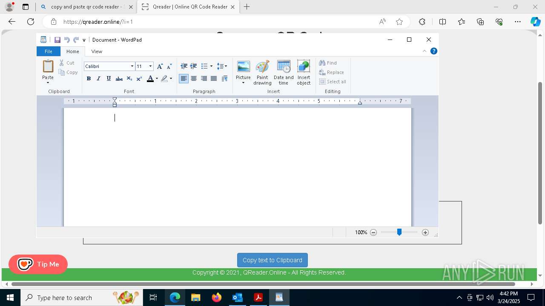This screenshot has height=306, width=545.
Task: Open the File menu in WordPad
Action: pyautogui.click(x=49, y=51)
